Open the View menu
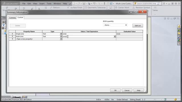 pyautogui.click(x=35, y=4)
